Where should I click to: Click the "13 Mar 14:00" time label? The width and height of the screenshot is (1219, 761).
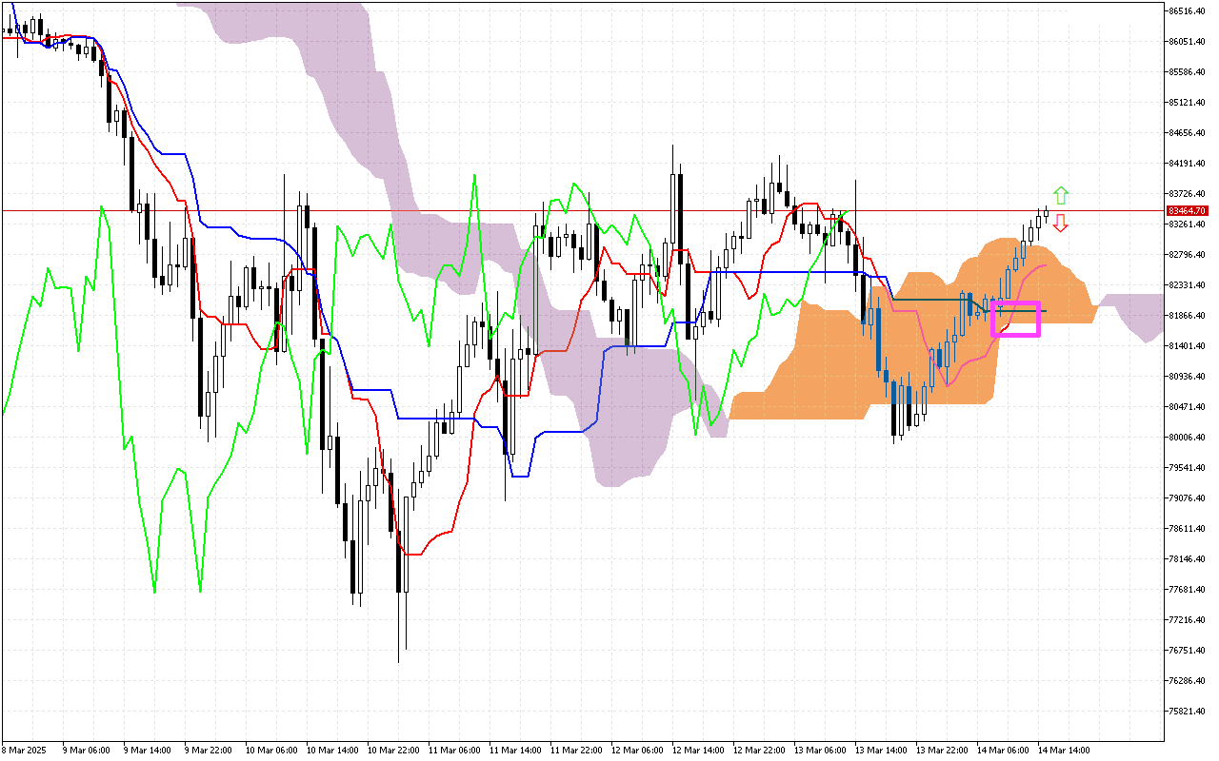pyautogui.click(x=881, y=750)
